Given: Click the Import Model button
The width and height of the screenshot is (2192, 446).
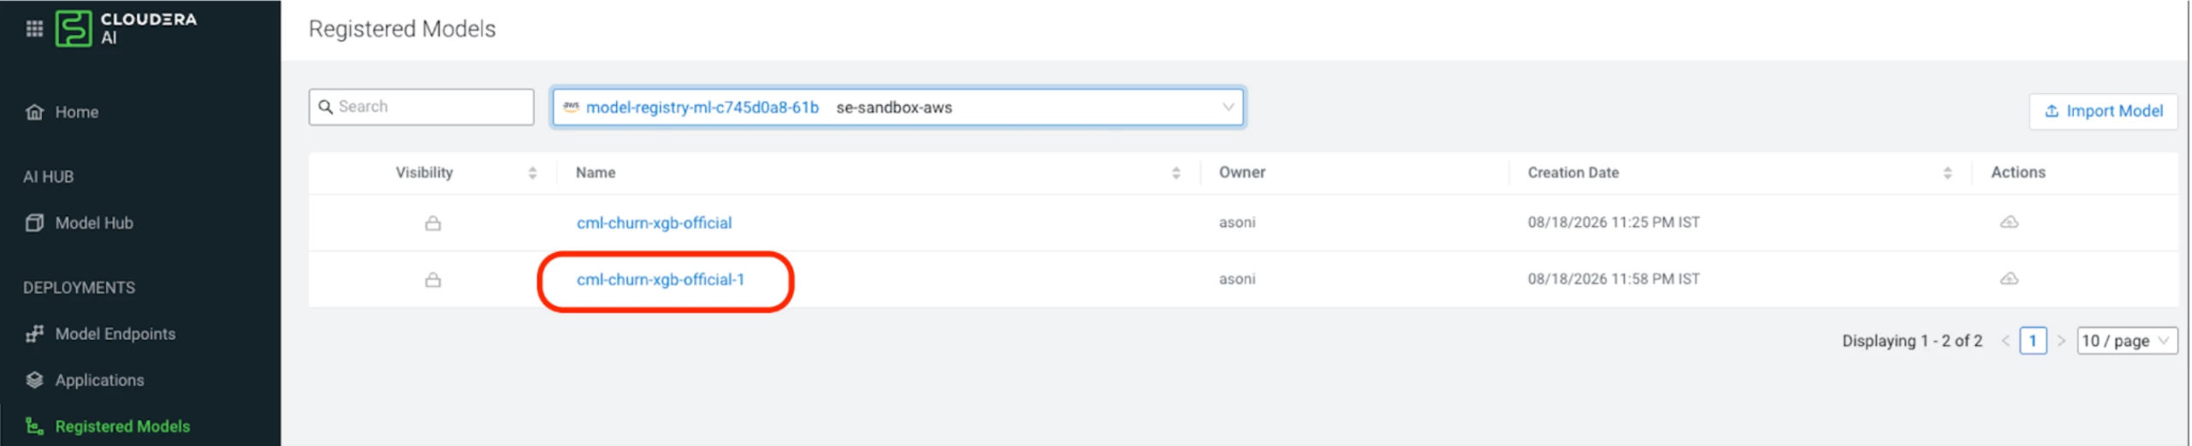Looking at the screenshot, I should point(2103,111).
